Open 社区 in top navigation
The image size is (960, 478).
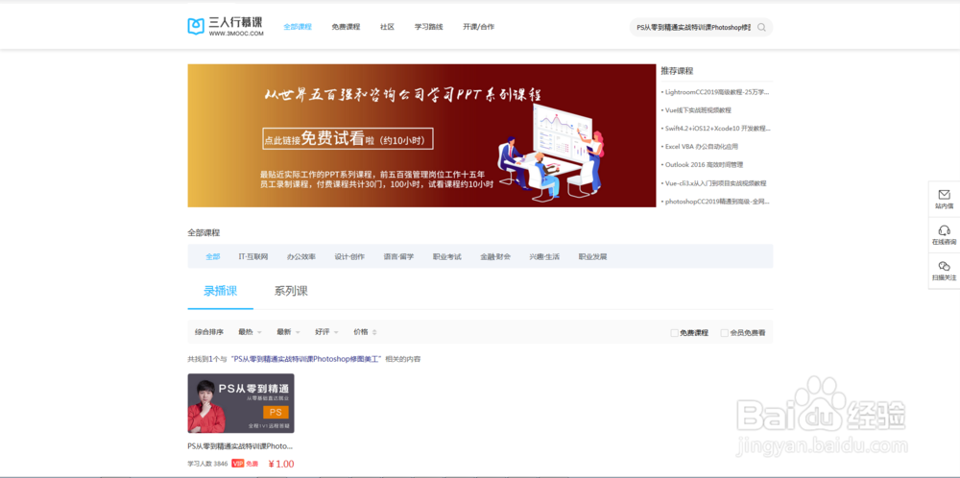387,27
